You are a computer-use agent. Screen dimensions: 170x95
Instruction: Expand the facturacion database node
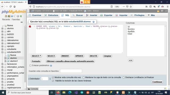click(x=2, y=64)
